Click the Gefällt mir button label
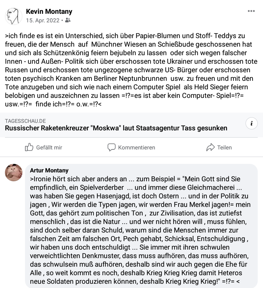This screenshot has width=263, height=288. tap(49, 147)
